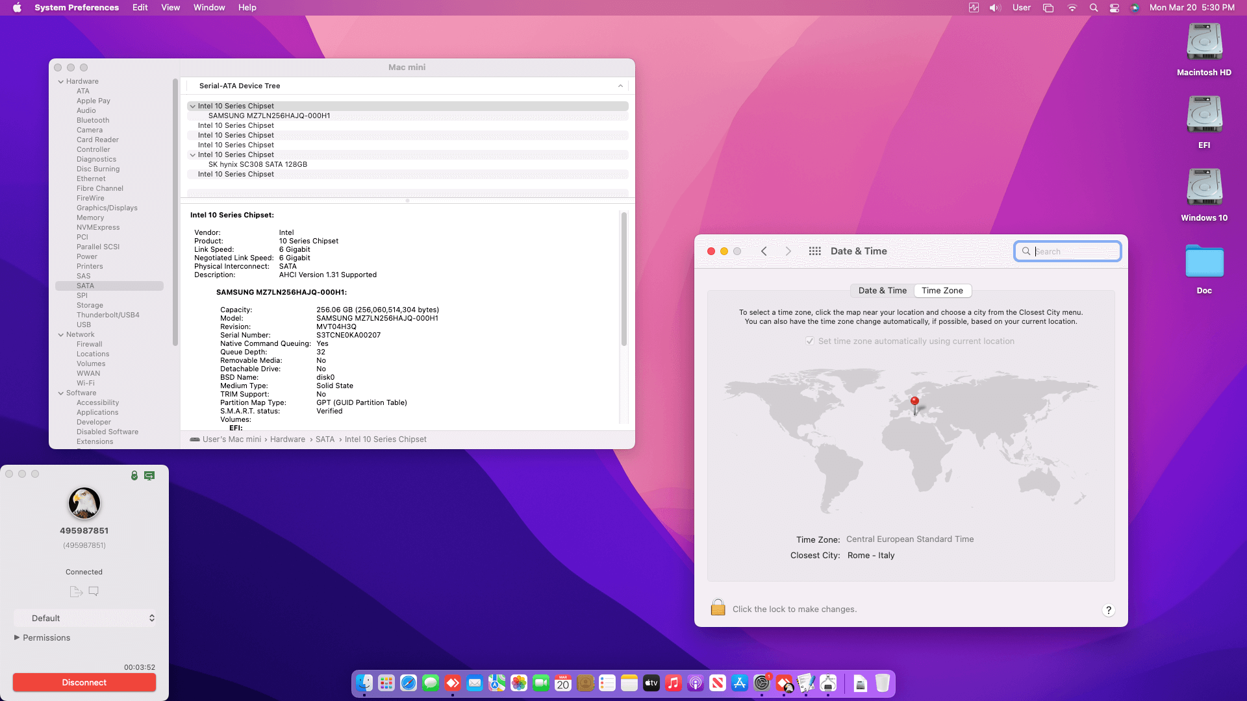
Task: Open the Window menu in menu bar
Action: pos(208,8)
